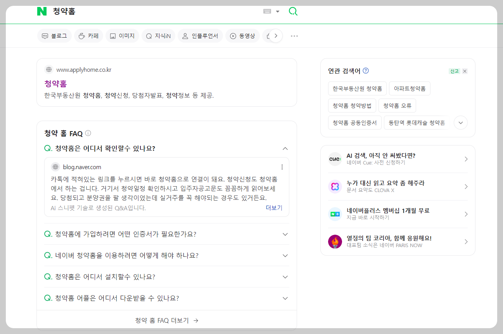Click the CLOVA X service icon

335,186
